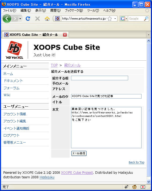Open the ツール(T) menu
The image size is (152, 191).
(x=93, y=11)
